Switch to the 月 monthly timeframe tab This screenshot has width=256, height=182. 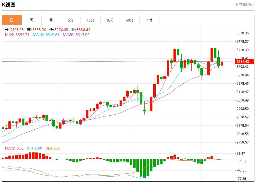(x=51, y=20)
